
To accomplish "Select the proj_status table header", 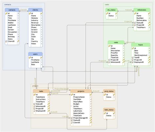I will (x=109, y=91).
